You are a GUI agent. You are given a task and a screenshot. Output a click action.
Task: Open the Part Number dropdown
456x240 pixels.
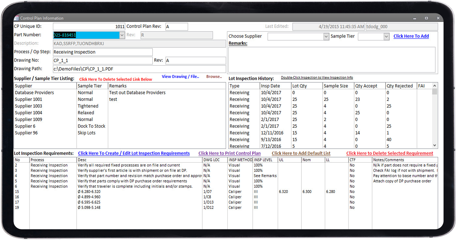click(122, 35)
